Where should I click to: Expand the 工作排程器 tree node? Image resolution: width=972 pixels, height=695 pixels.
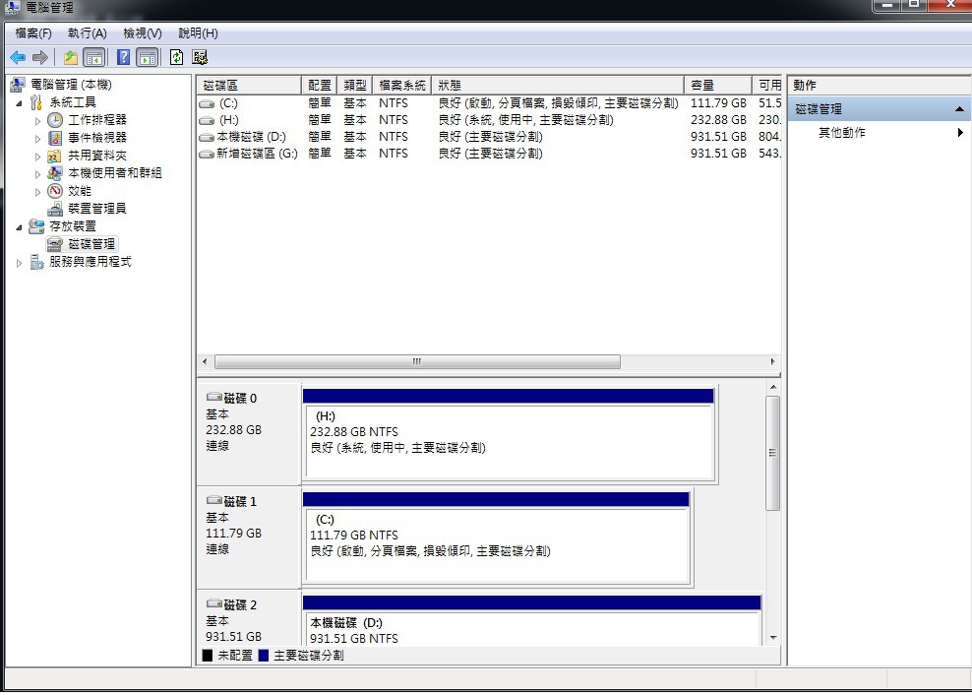click(x=37, y=121)
